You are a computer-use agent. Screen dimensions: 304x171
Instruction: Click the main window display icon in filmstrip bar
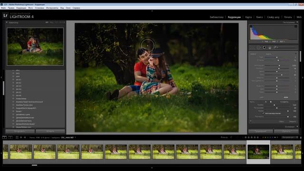coord(4,137)
